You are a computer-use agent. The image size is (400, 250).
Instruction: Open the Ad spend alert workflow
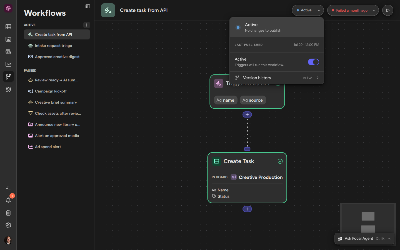(x=57, y=147)
